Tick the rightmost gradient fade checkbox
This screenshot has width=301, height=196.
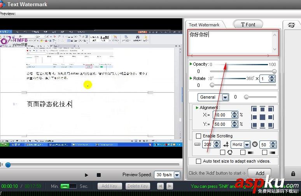[x=264, y=152]
